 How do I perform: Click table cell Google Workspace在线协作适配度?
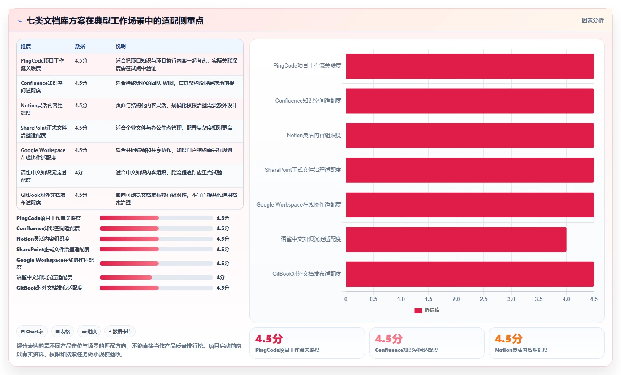click(x=43, y=154)
